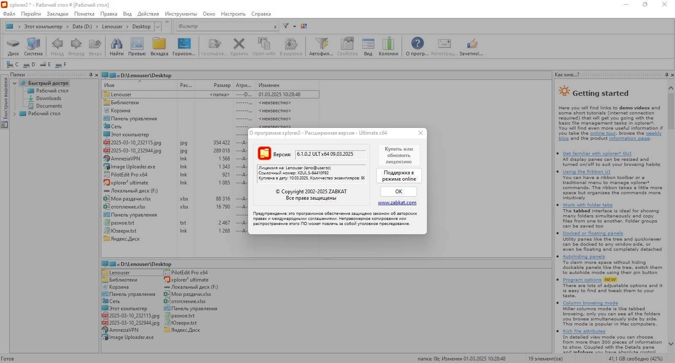The height and width of the screenshot is (363, 675).
Task: Open the filter funnel dropdown arrow
Action: pos(294,26)
